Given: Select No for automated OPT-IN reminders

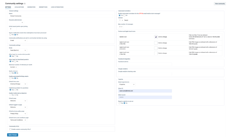Looking at the screenshot, I should 124,15.
